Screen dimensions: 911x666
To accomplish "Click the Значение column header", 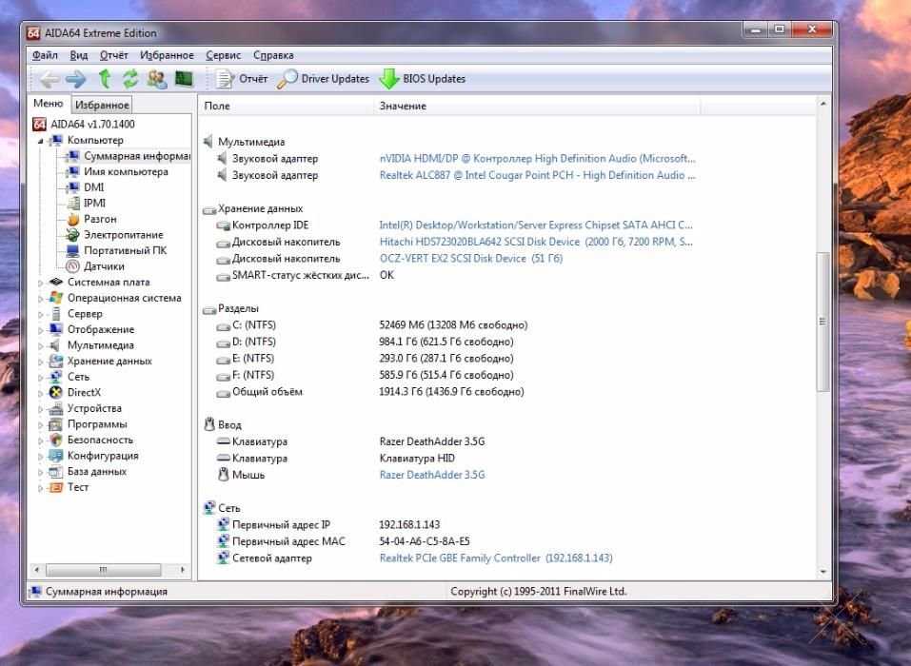I will point(537,106).
